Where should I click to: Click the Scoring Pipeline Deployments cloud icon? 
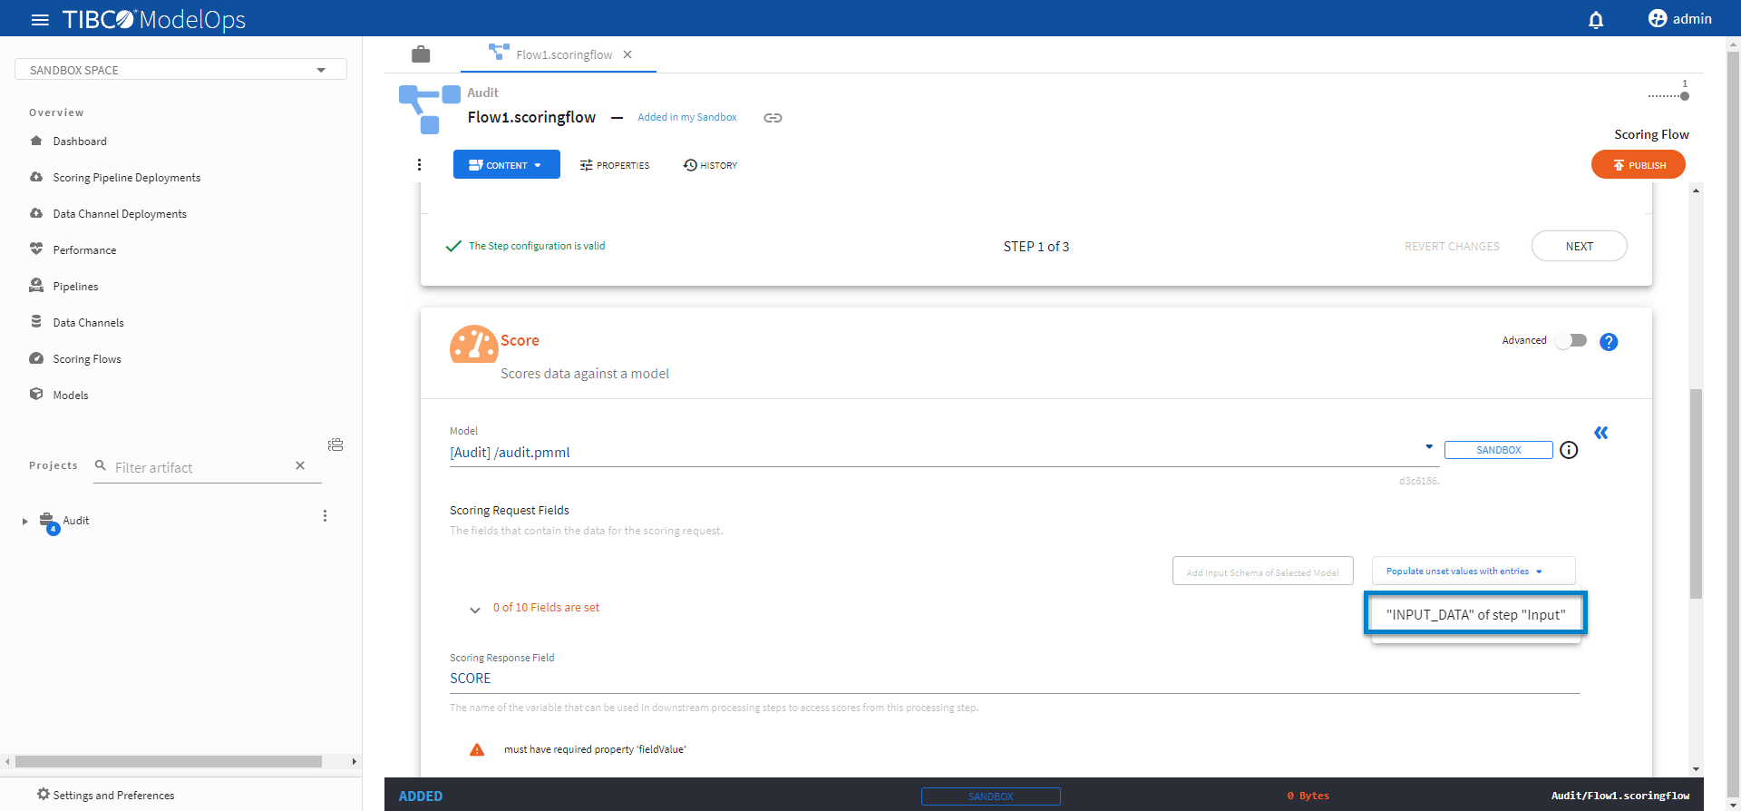tap(36, 177)
